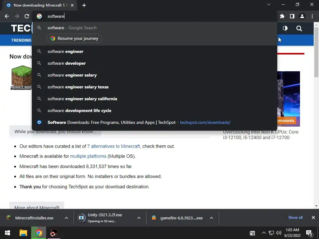Reload the page with the refresh icon

(27, 16)
